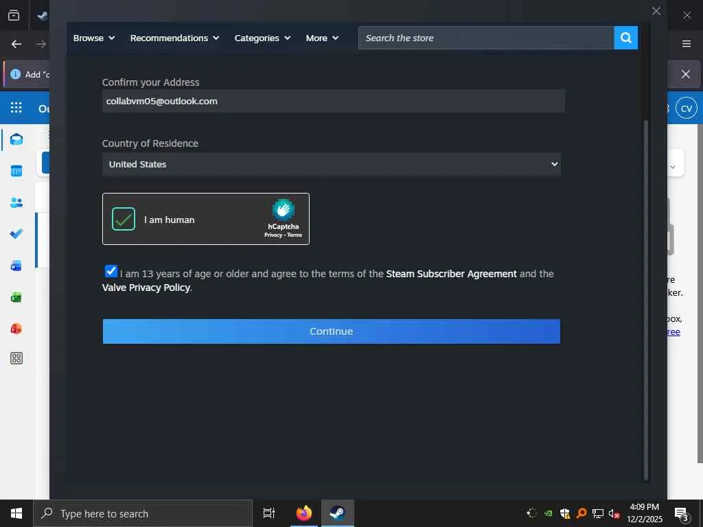Viewport: 703px width, 527px height.
Task: Open the Action Center notifications
Action: point(681,514)
